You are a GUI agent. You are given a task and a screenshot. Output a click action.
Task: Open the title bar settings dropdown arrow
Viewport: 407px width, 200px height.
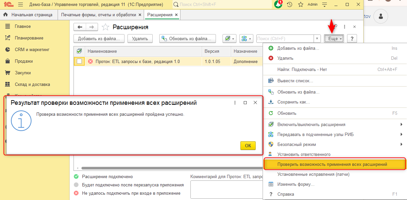[x=325, y=5]
